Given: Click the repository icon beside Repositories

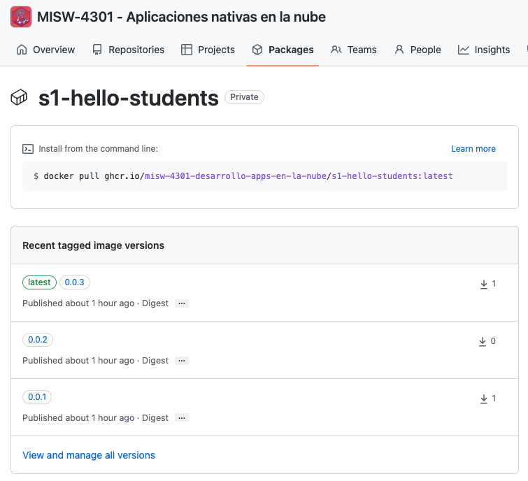Looking at the screenshot, I should point(97,50).
